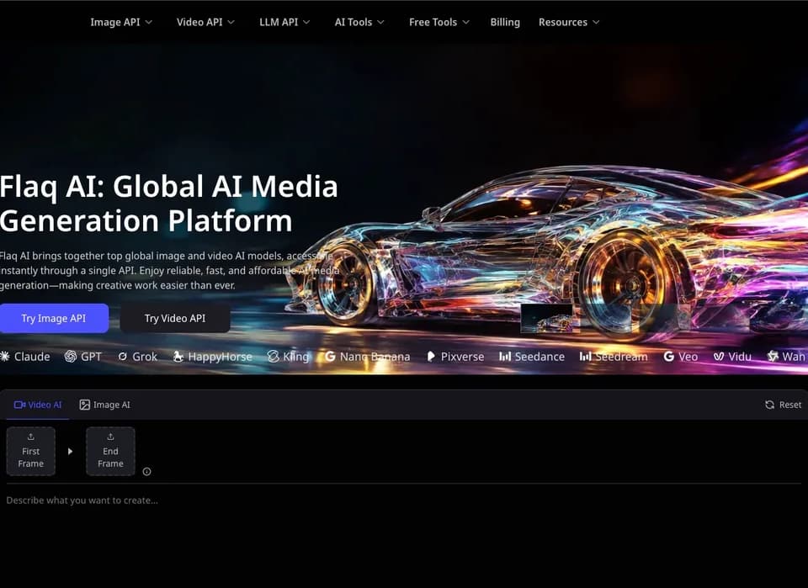
Task: Select the HappyHorse model logo
Action: point(212,357)
